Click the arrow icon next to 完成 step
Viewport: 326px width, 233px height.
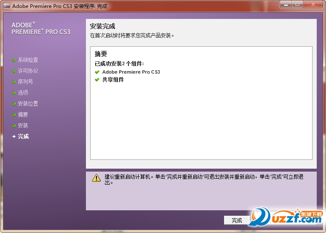(14, 136)
